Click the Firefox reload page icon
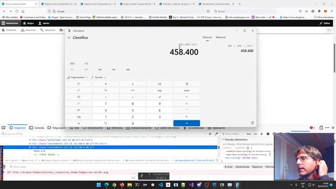Viewport: 336px width, 189px height. click(17, 11)
